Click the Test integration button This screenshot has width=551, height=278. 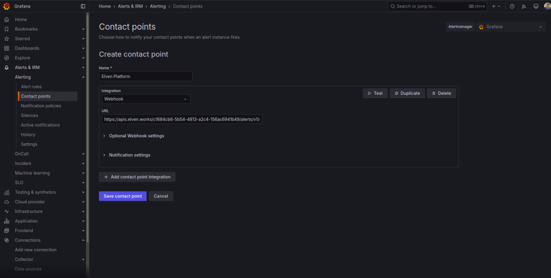click(x=375, y=93)
